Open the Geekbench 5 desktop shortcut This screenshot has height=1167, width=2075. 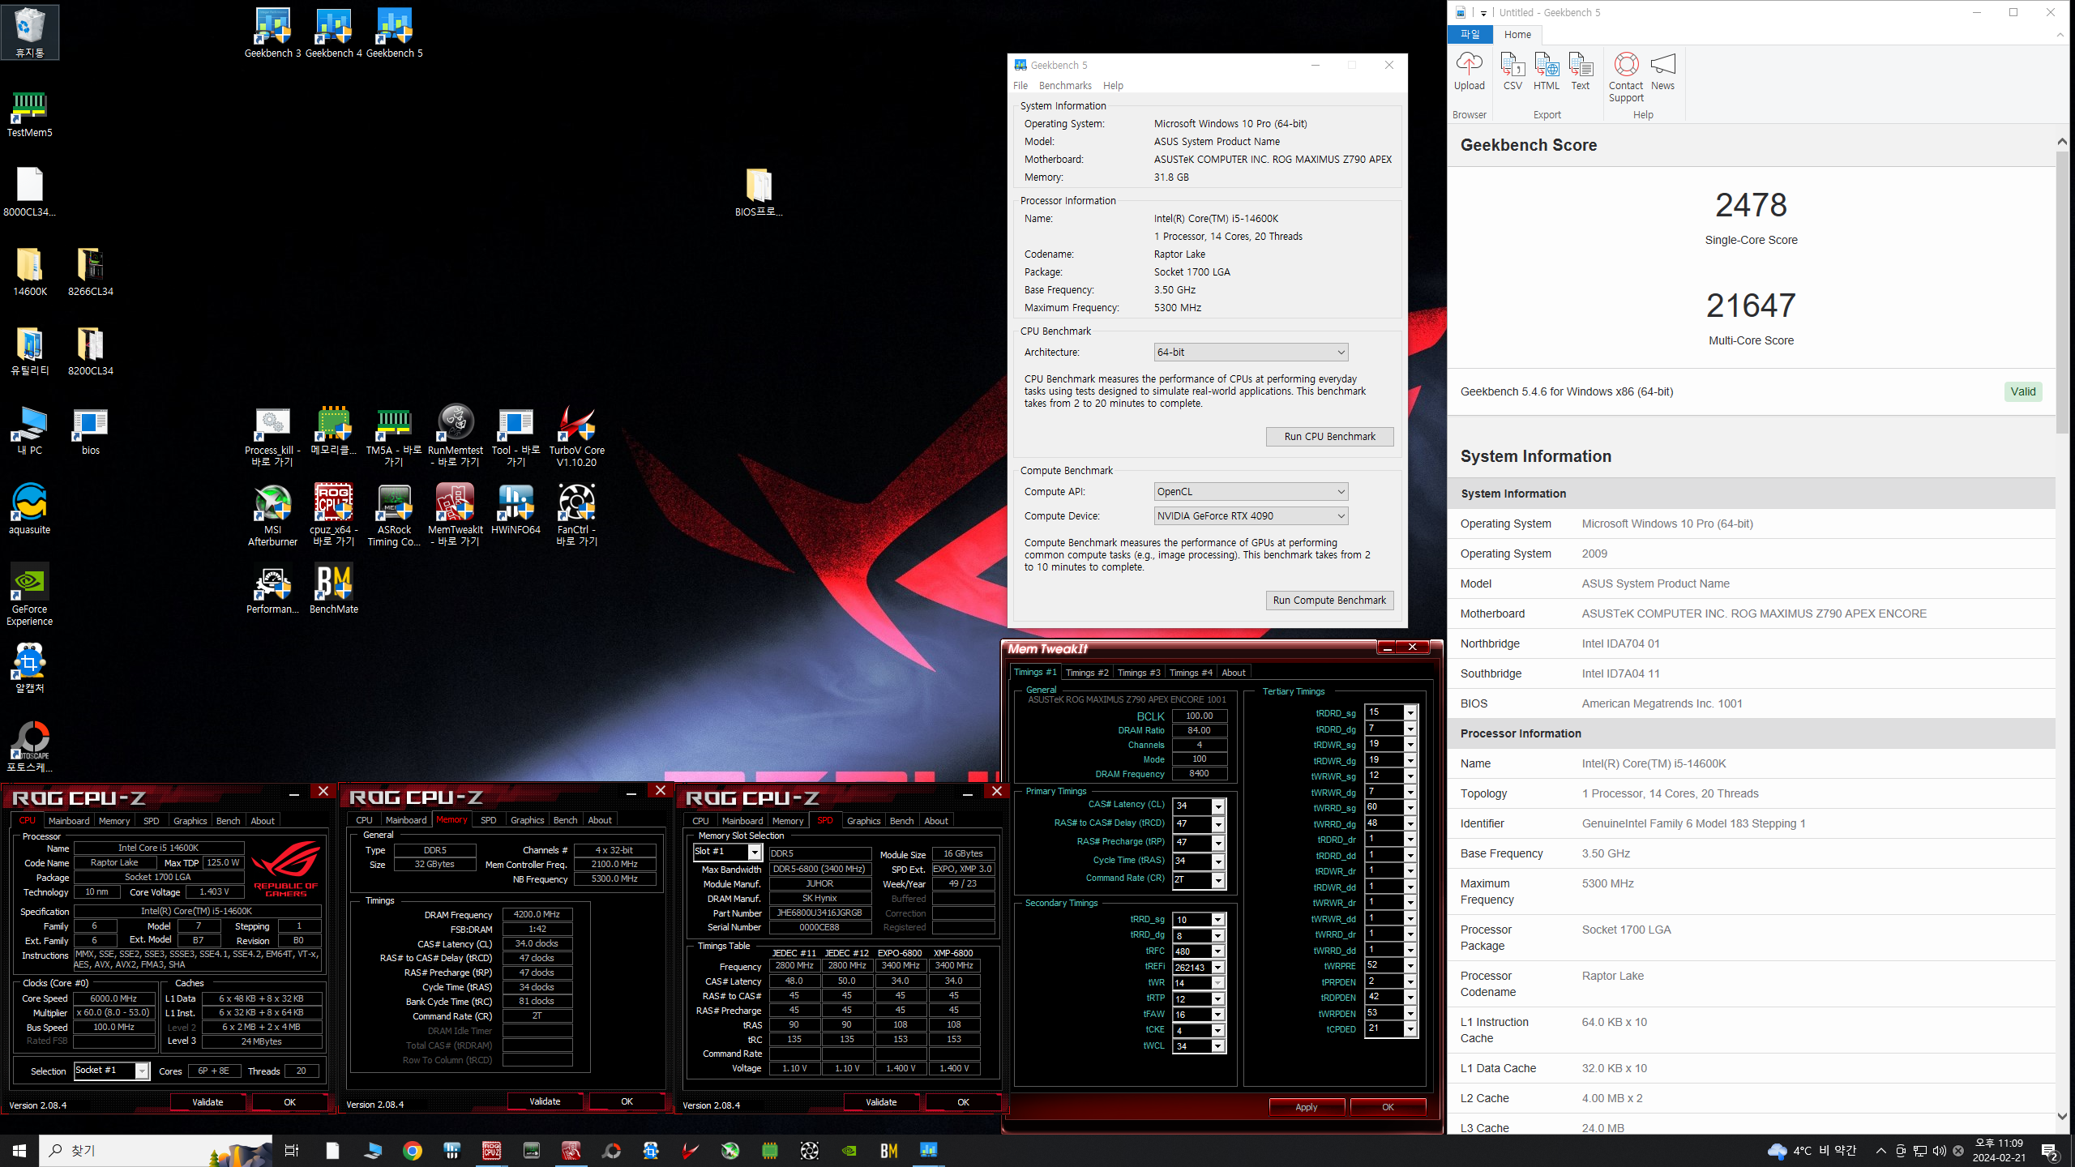point(394,32)
